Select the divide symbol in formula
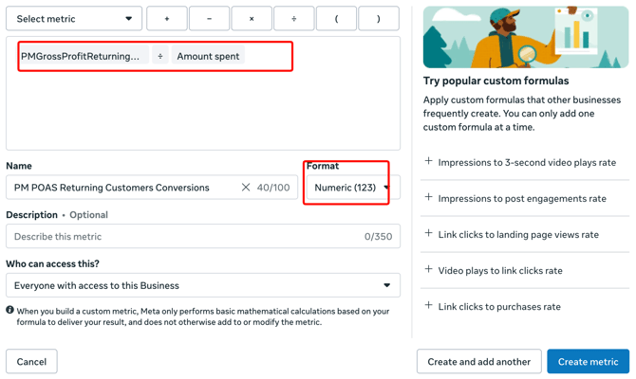Viewport: 636px width, 379px height. pos(160,56)
